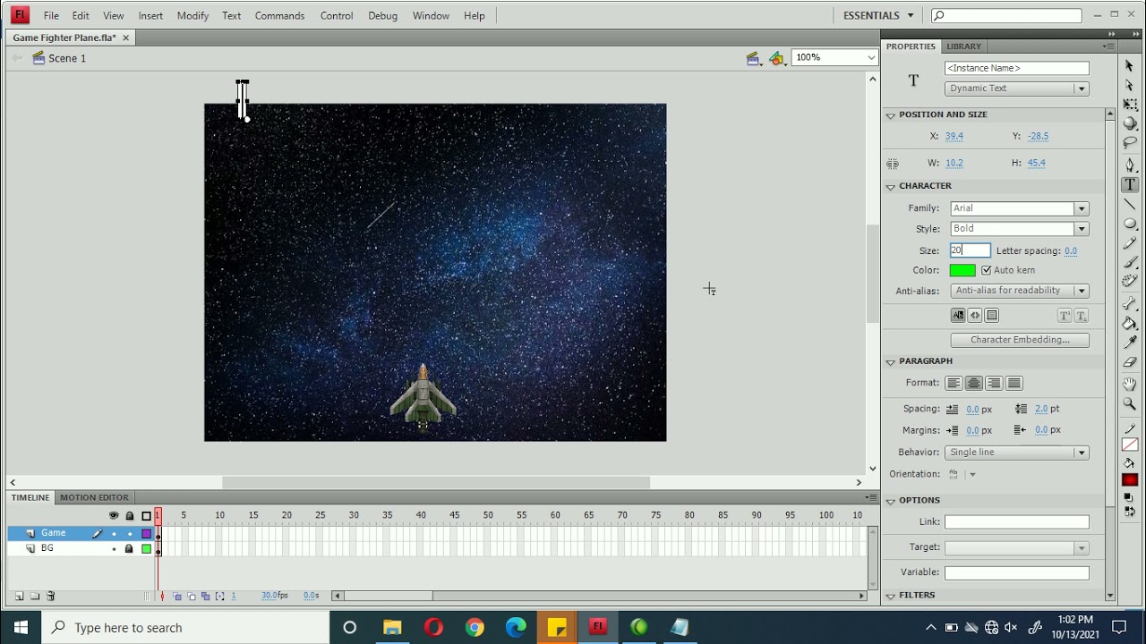This screenshot has height=644, width=1146.
Task: Select the Hand tool
Action: (1130, 385)
